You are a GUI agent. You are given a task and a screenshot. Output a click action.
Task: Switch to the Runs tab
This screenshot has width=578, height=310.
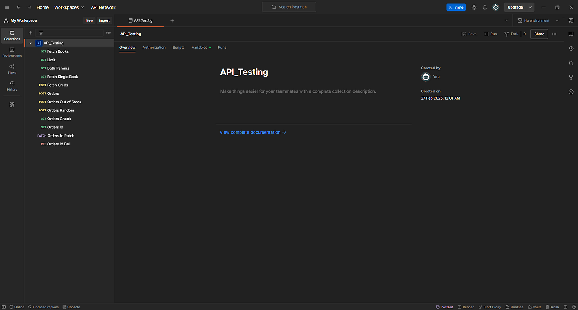[x=222, y=48]
